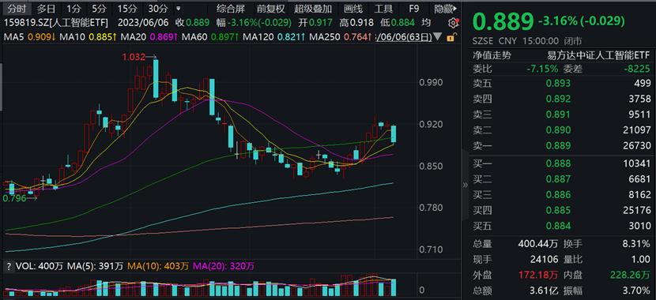Select 卖三 ask price 0.891
Viewport: 656px width, 300px height.
pyautogui.click(x=558, y=114)
